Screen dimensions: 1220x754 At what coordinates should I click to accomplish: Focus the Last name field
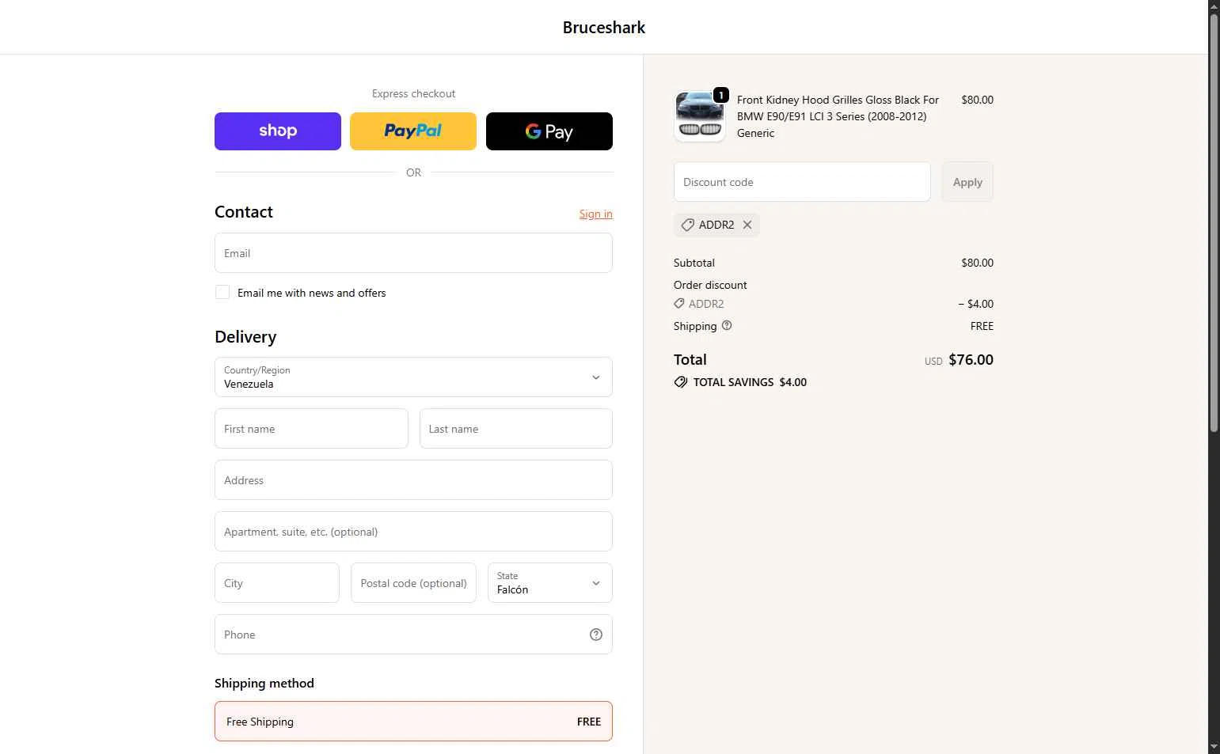pyautogui.click(x=516, y=429)
